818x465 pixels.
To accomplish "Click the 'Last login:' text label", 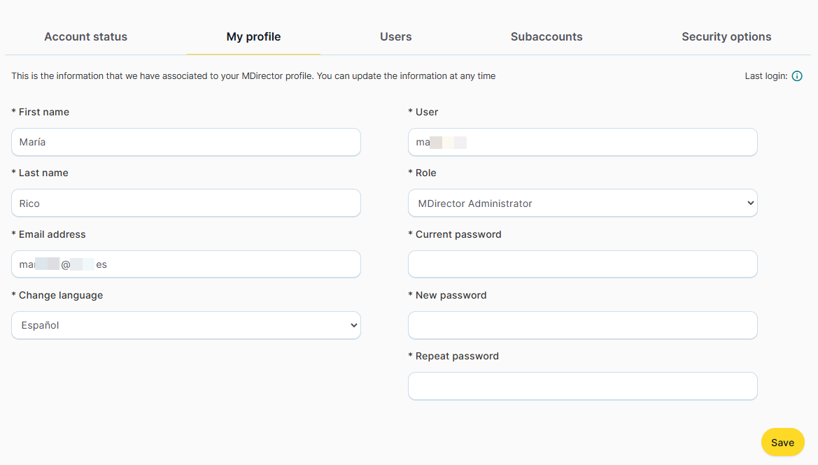I will click(x=766, y=76).
